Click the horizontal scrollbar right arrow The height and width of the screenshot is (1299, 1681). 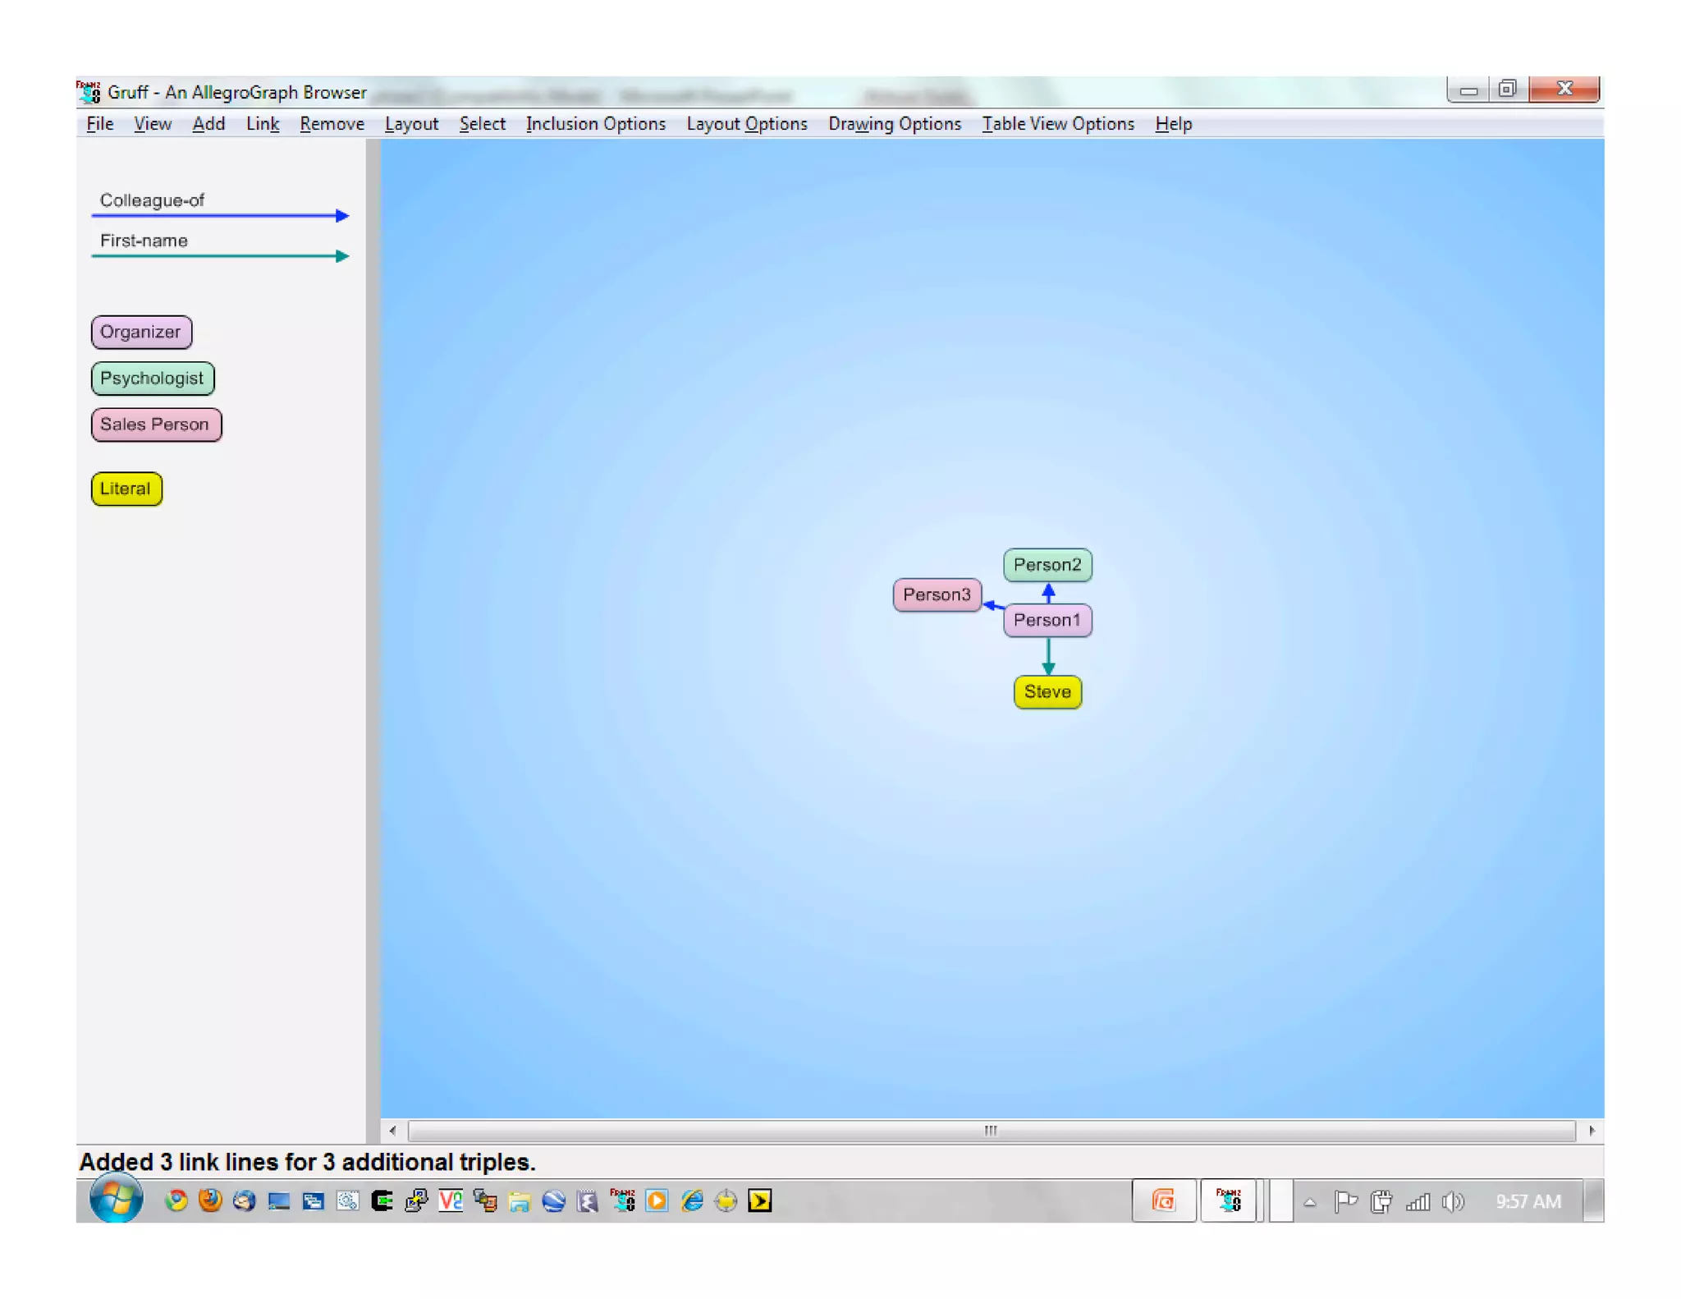point(1592,1131)
